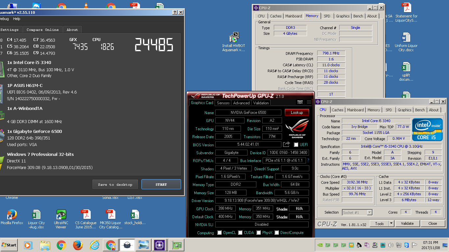Open the Help menu in Aquamark
Image resolution: width=449 pixels, height=252 pixels.
(16, 19)
